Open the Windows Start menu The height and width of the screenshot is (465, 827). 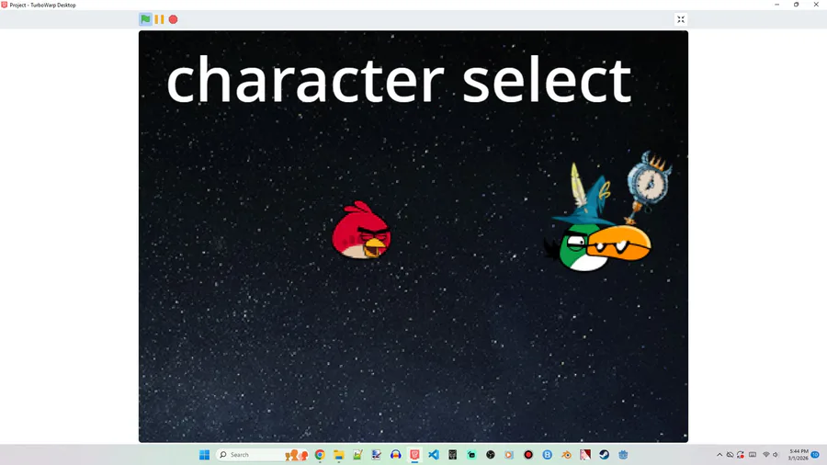point(204,455)
